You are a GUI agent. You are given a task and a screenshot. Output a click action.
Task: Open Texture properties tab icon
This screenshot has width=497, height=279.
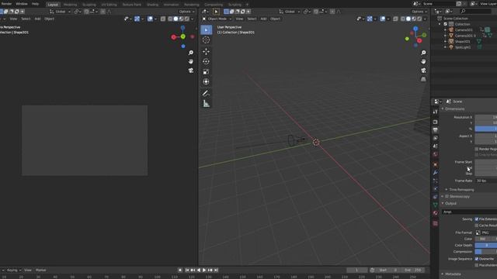coord(435,223)
